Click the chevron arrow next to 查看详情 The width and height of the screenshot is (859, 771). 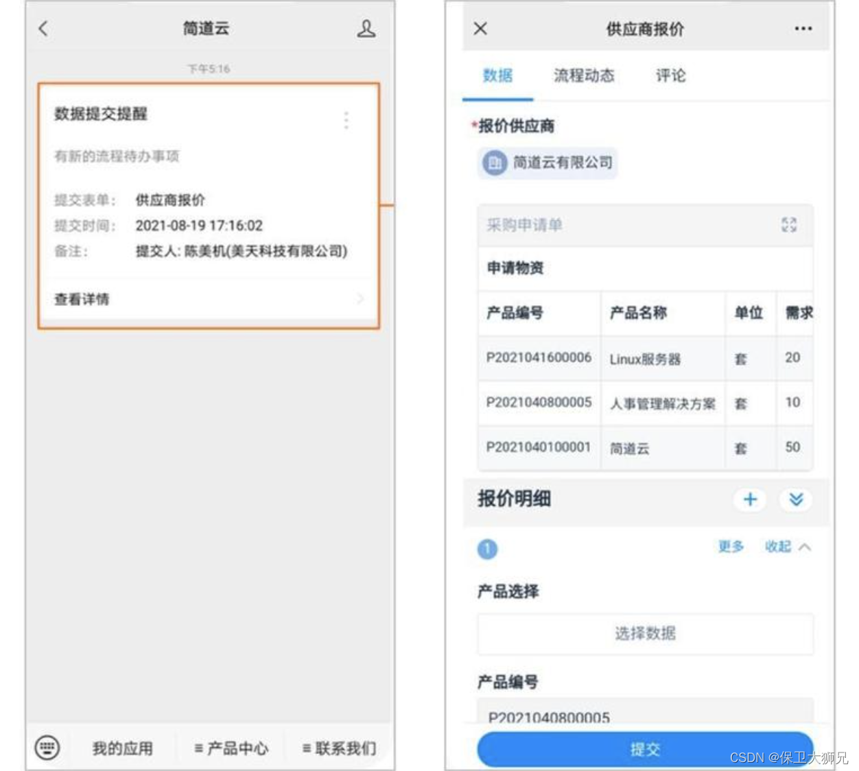click(x=360, y=298)
